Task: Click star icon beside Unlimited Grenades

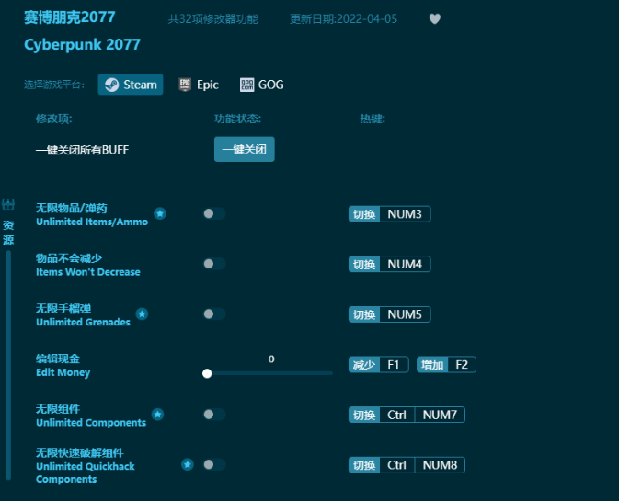Action: 142,314
